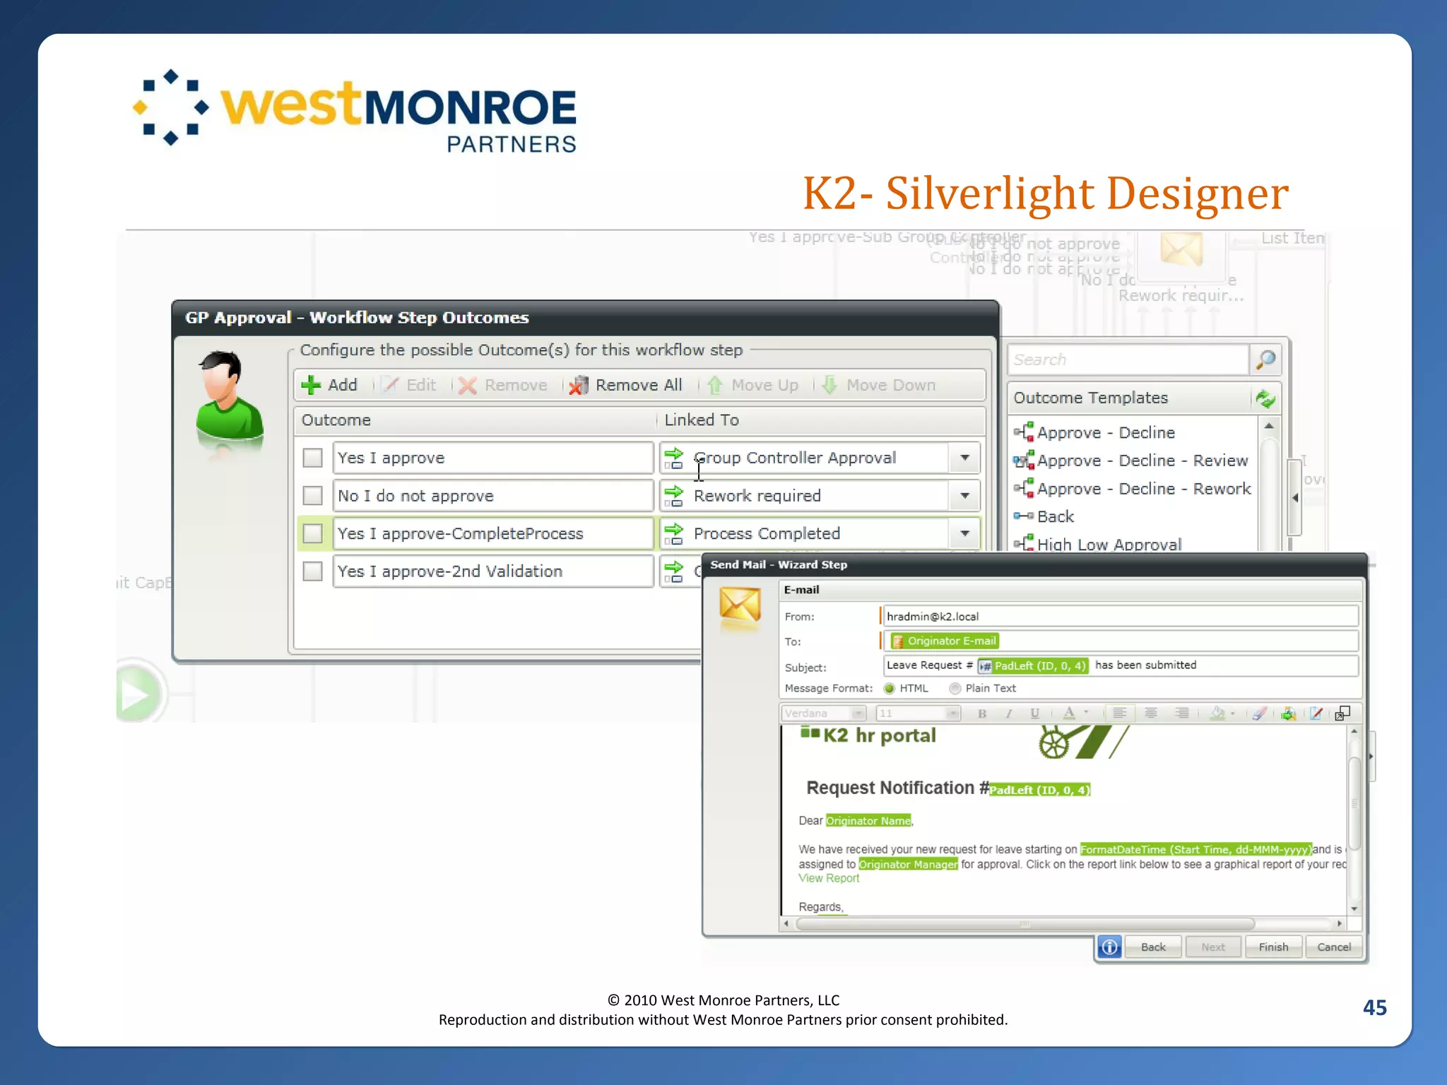This screenshot has width=1447, height=1085.
Task: Tick checkbox for Yes I approve-2nd Validation
Action: click(x=312, y=571)
